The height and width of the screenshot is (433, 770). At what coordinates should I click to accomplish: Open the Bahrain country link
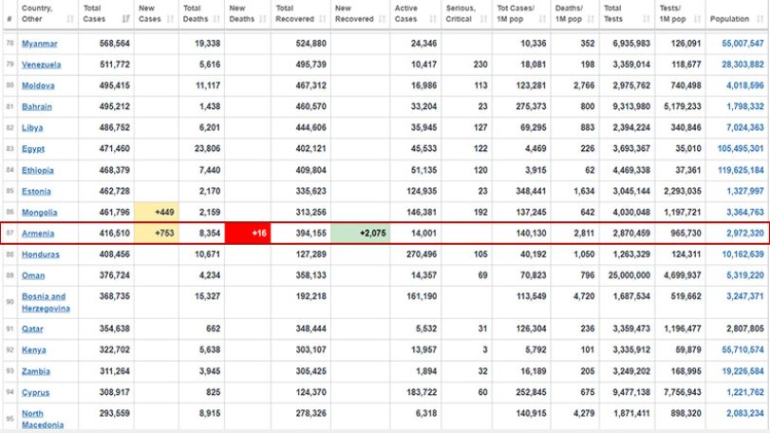[36, 107]
